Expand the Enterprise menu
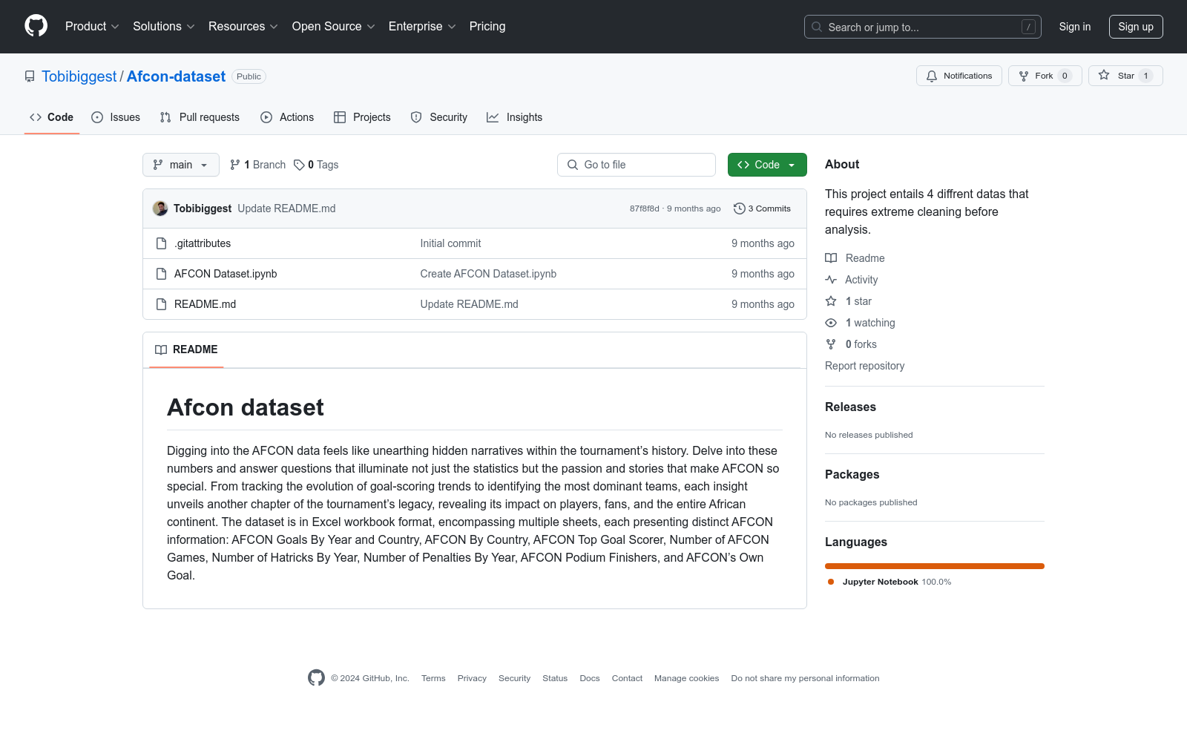 pos(422,26)
